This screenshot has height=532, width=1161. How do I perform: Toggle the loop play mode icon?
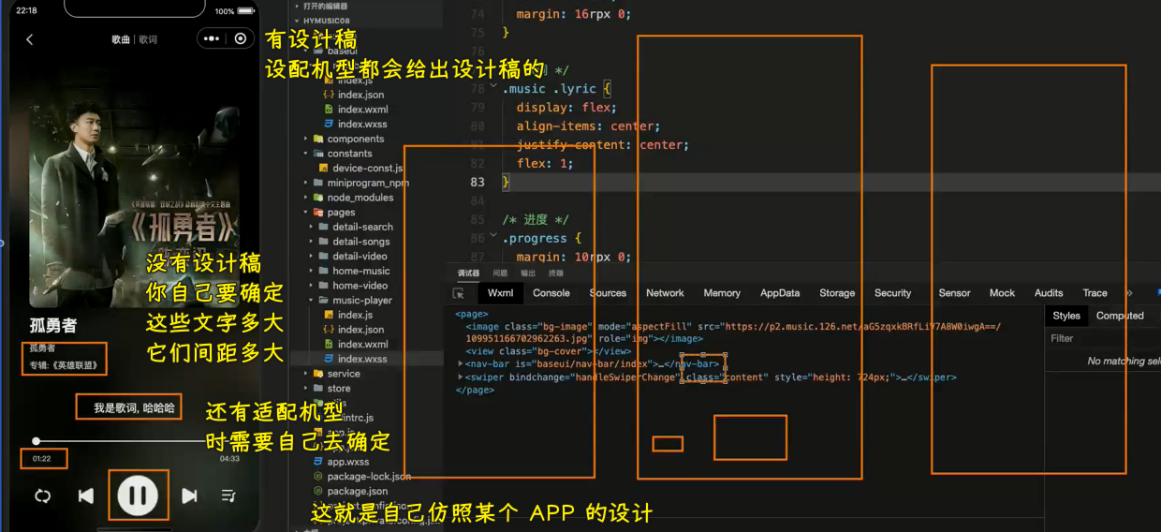pos(42,495)
